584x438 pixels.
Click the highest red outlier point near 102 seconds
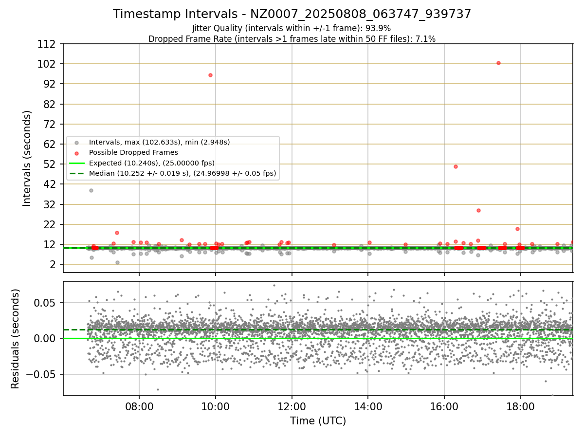498,63
